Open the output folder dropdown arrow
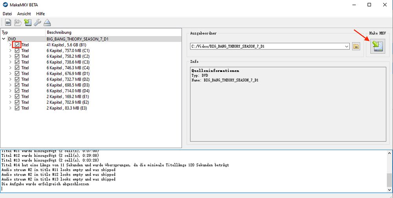 pyautogui.click(x=347, y=46)
